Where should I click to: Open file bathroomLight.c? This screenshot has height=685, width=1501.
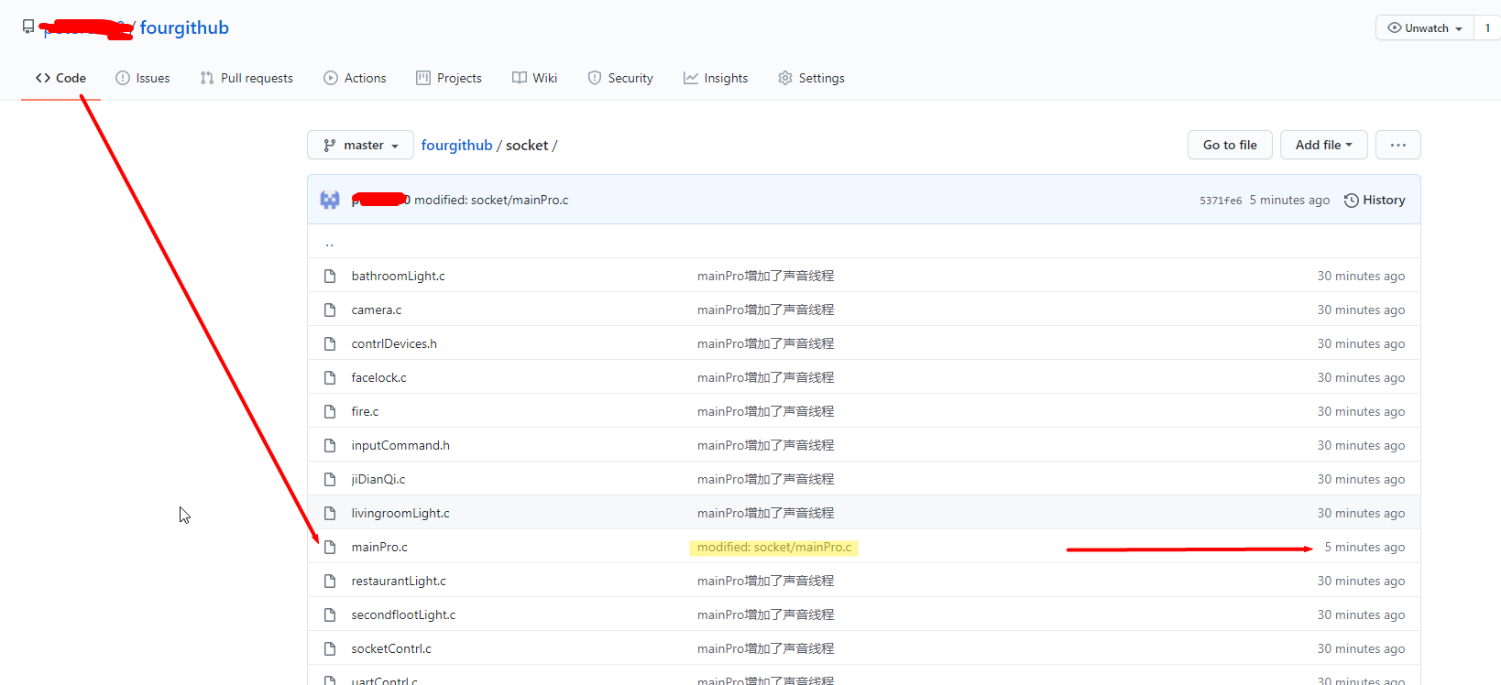coord(398,276)
